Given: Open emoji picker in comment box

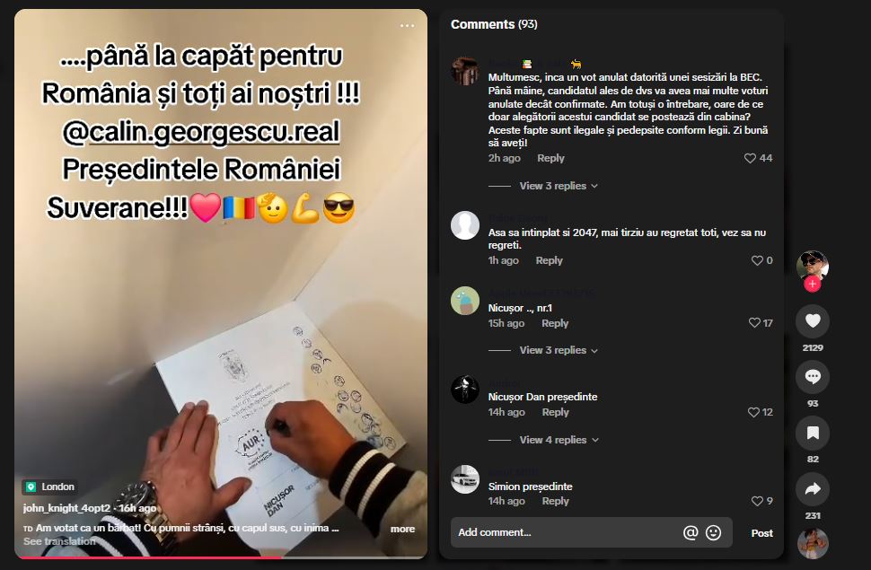Looking at the screenshot, I should pyautogui.click(x=713, y=533).
